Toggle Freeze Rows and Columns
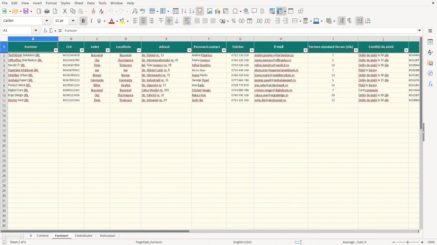This screenshot has height=245, width=437. pyautogui.click(x=279, y=11)
